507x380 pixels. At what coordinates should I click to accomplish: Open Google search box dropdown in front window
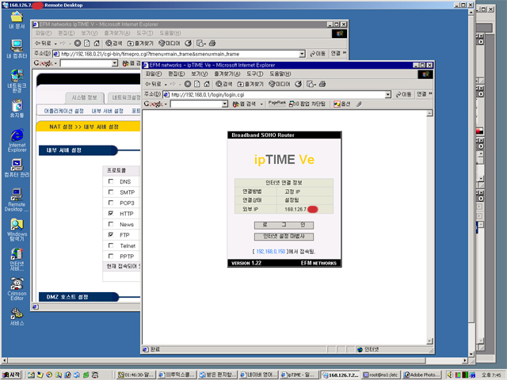[x=225, y=104]
